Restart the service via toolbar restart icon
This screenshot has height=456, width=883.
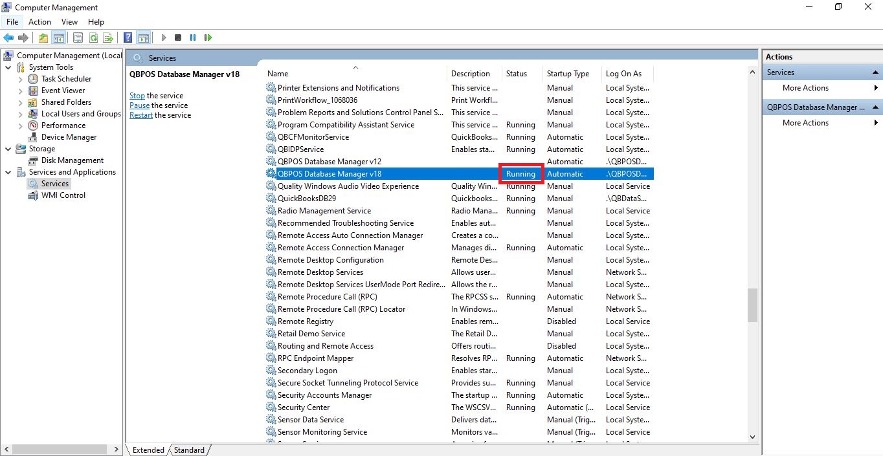208,37
